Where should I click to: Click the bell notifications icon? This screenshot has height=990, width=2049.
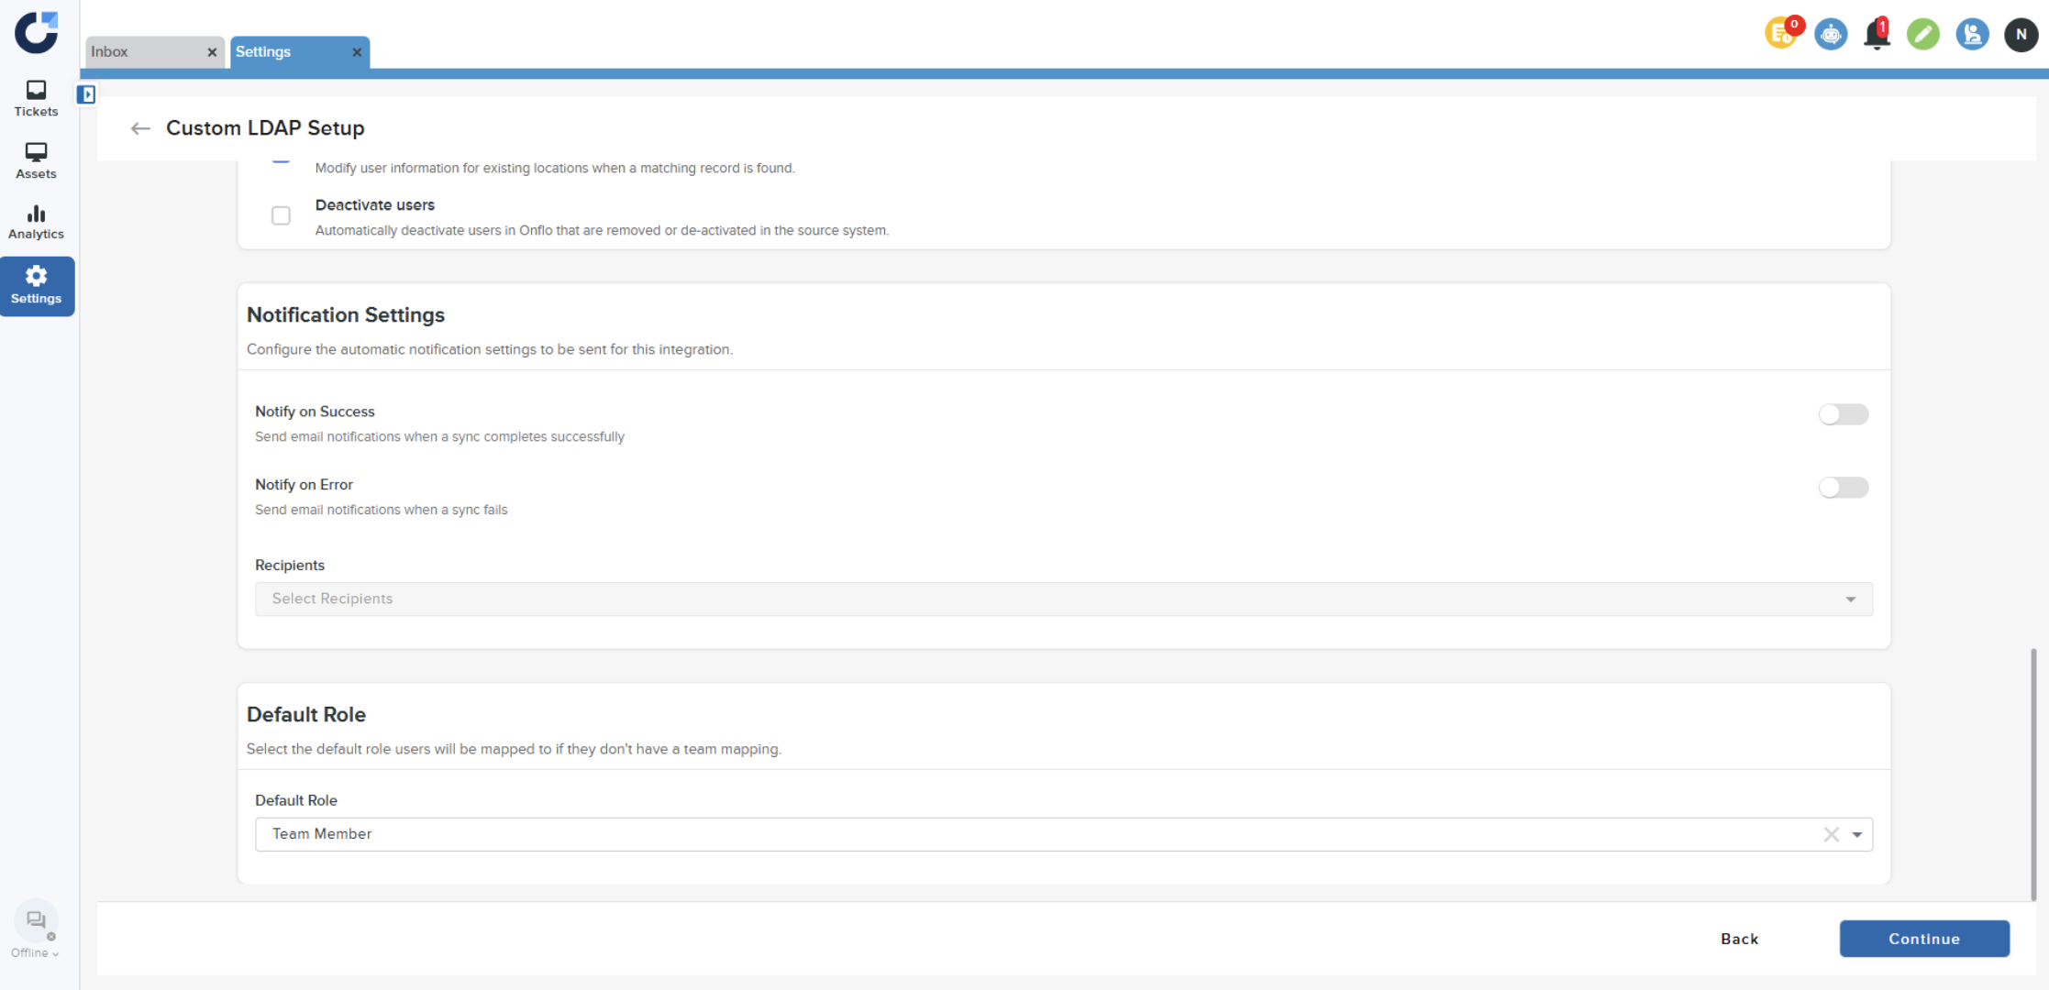click(1877, 35)
